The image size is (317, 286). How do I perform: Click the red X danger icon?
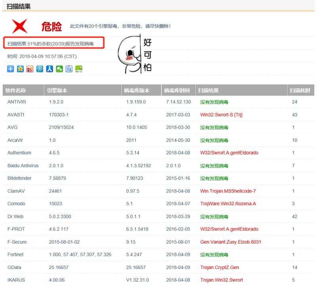point(19,26)
